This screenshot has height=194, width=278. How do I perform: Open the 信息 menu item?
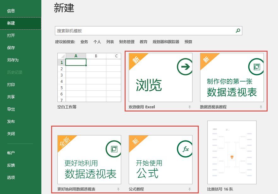point(11,11)
